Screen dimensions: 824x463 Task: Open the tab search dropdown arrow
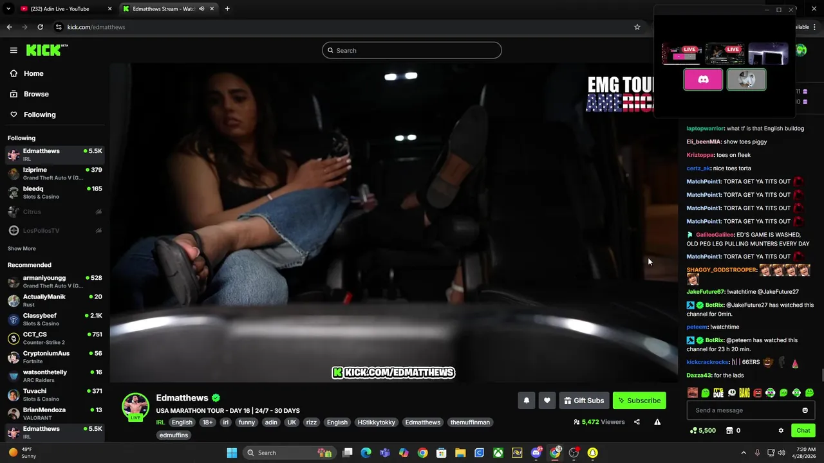point(8,9)
